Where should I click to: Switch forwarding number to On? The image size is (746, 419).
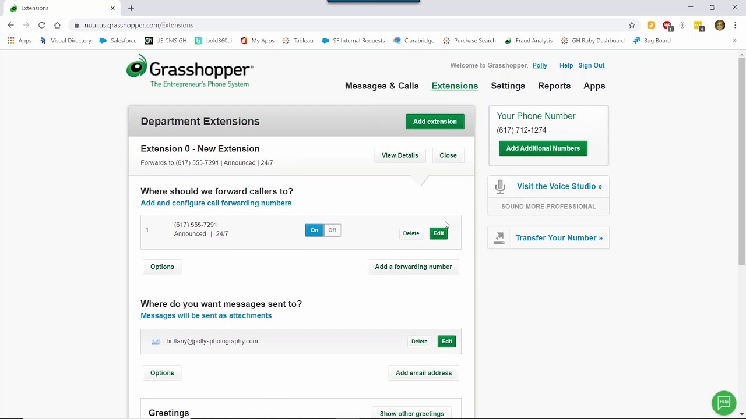[314, 230]
